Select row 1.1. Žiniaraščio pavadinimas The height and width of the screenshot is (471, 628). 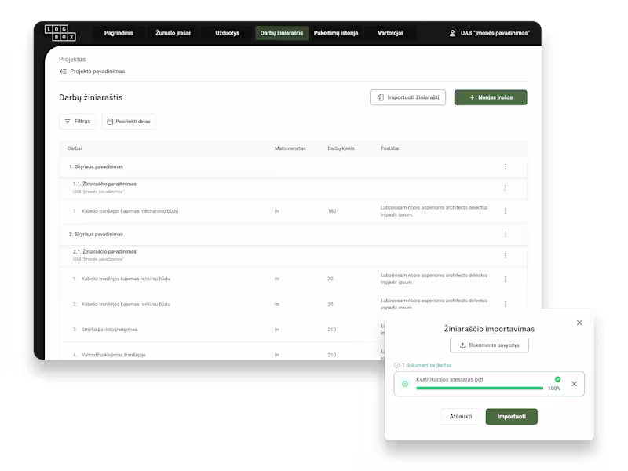(x=293, y=188)
